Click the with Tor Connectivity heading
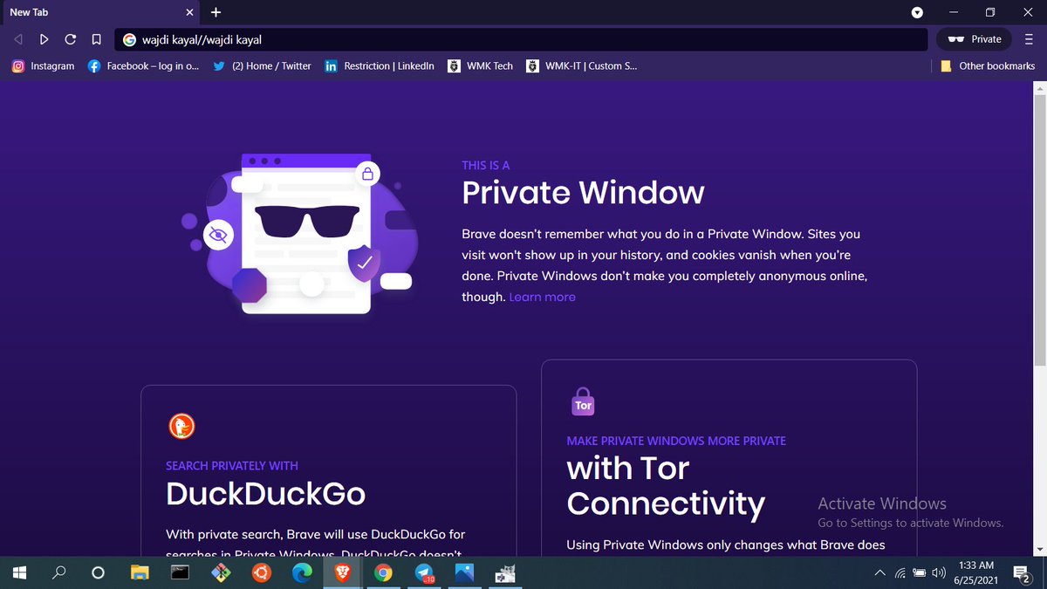 pos(666,485)
